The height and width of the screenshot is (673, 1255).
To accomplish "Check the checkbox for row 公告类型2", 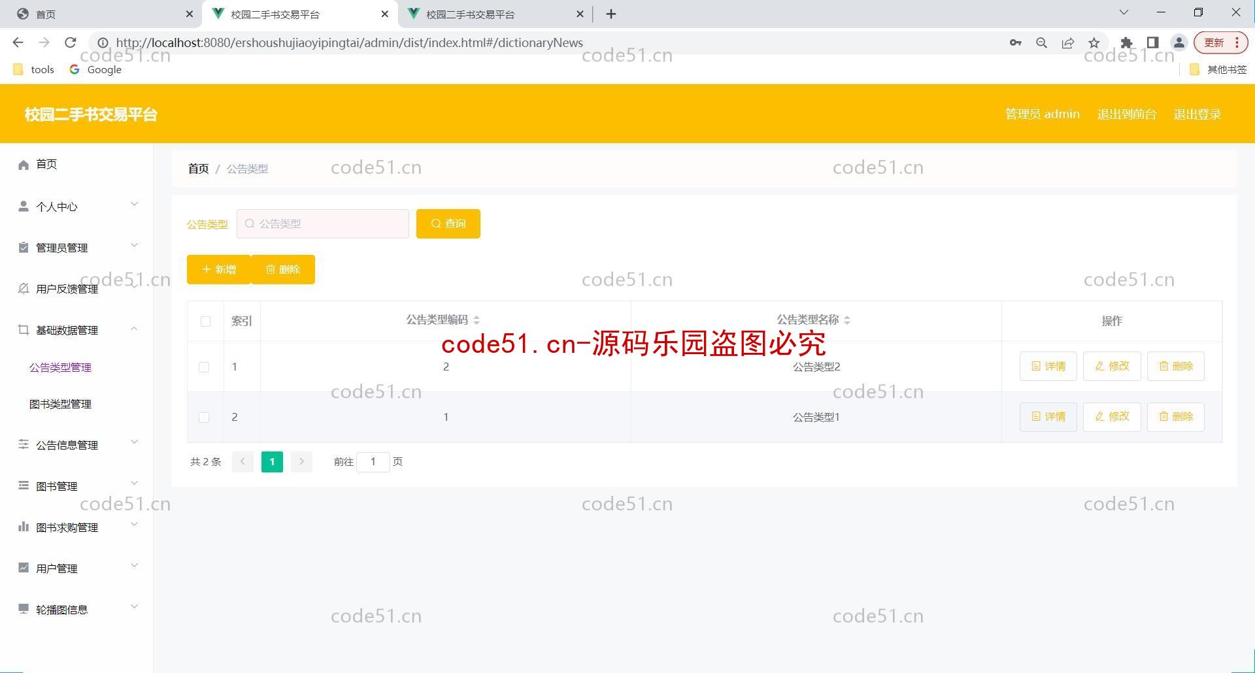I will coord(204,367).
